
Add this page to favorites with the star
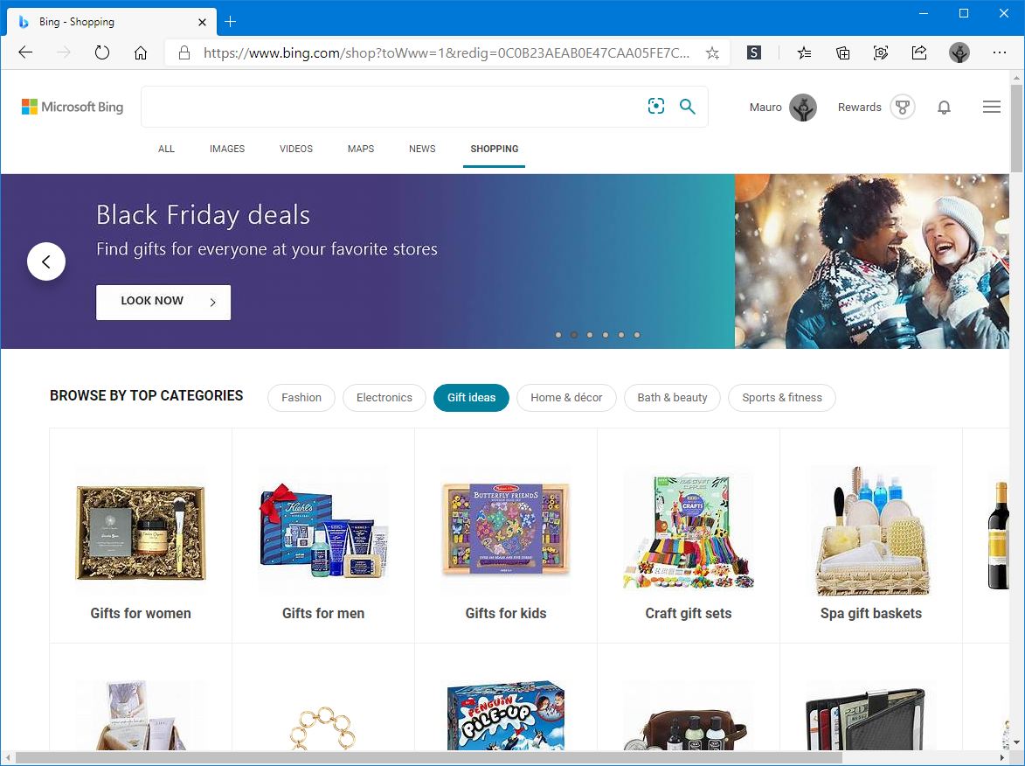(x=712, y=52)
